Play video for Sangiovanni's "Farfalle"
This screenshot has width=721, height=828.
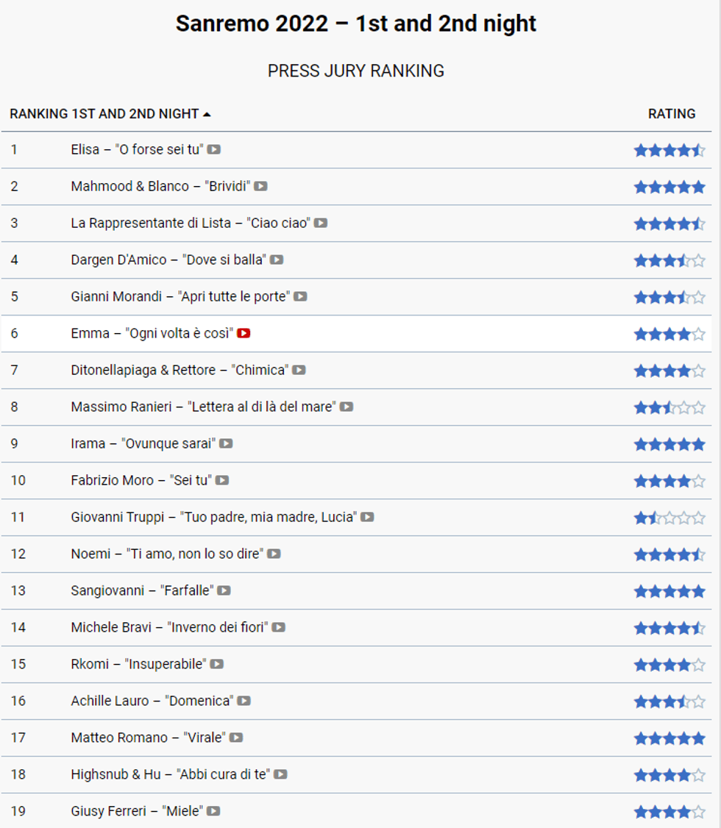pos(224,590)
